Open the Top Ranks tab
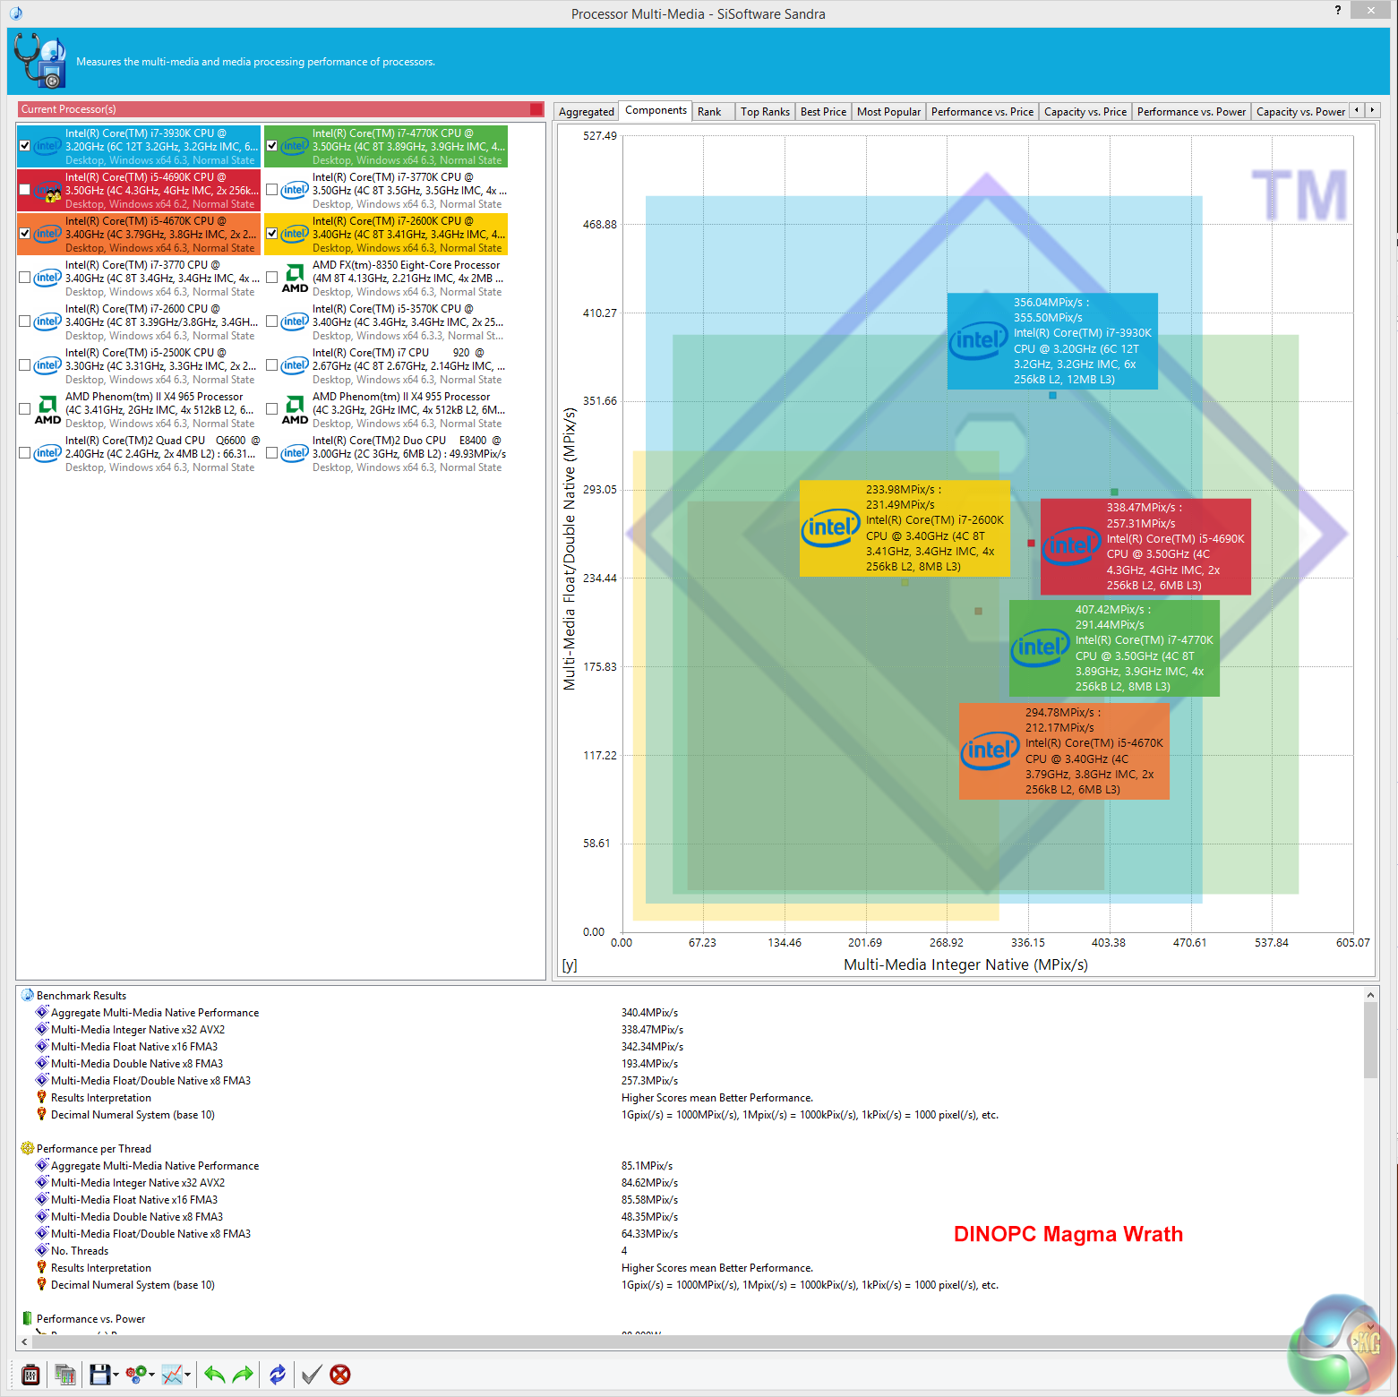This screenshot has height=1397, width=1398. click(765, 112)
